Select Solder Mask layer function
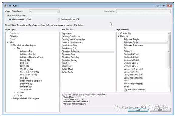Screen dimensions: 176x117 click(x=67, y=69)
